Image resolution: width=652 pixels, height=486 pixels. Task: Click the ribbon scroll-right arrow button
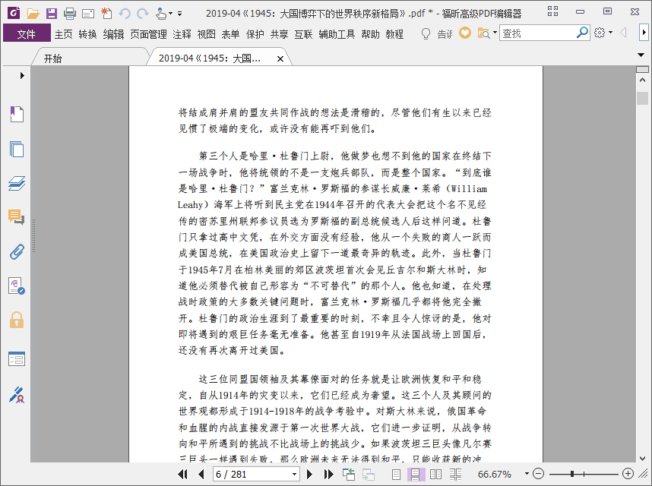[644, 33]
